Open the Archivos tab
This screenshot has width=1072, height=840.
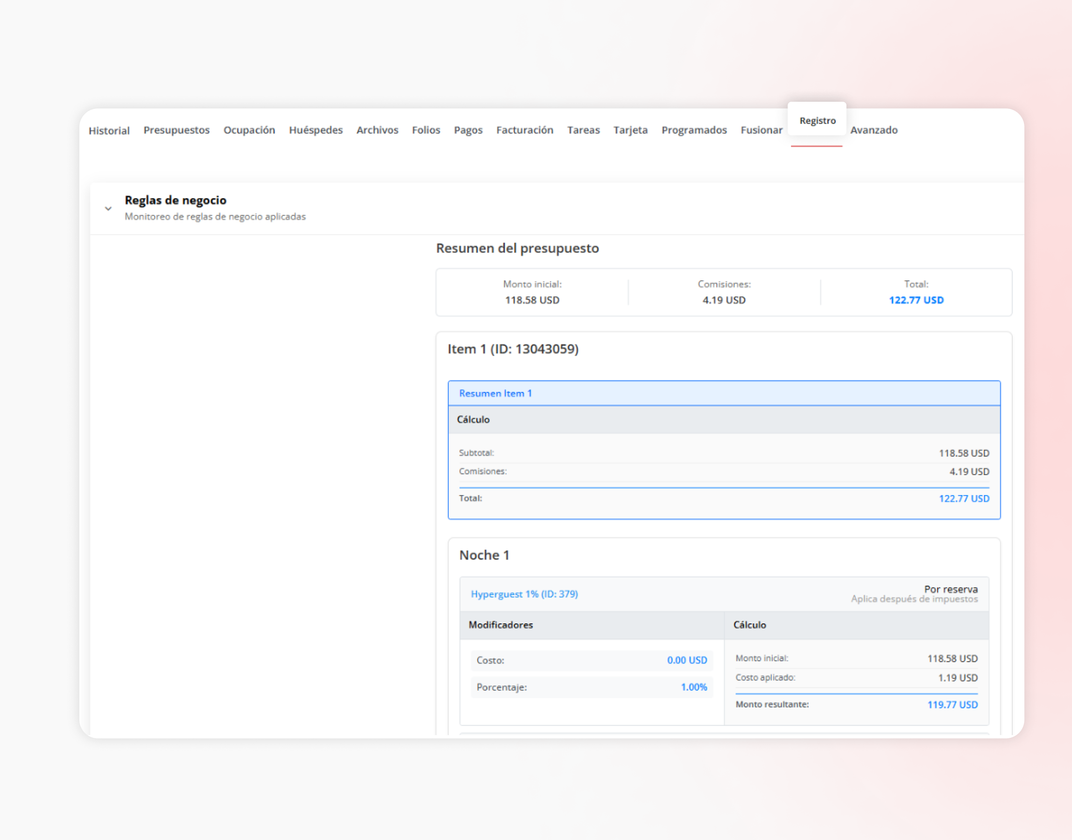click(377, 130)
